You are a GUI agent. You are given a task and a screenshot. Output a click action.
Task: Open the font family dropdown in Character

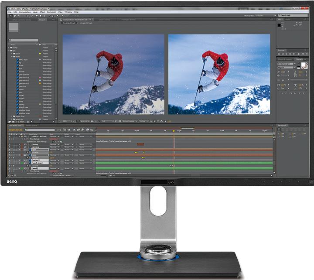(x=287, y=64)
